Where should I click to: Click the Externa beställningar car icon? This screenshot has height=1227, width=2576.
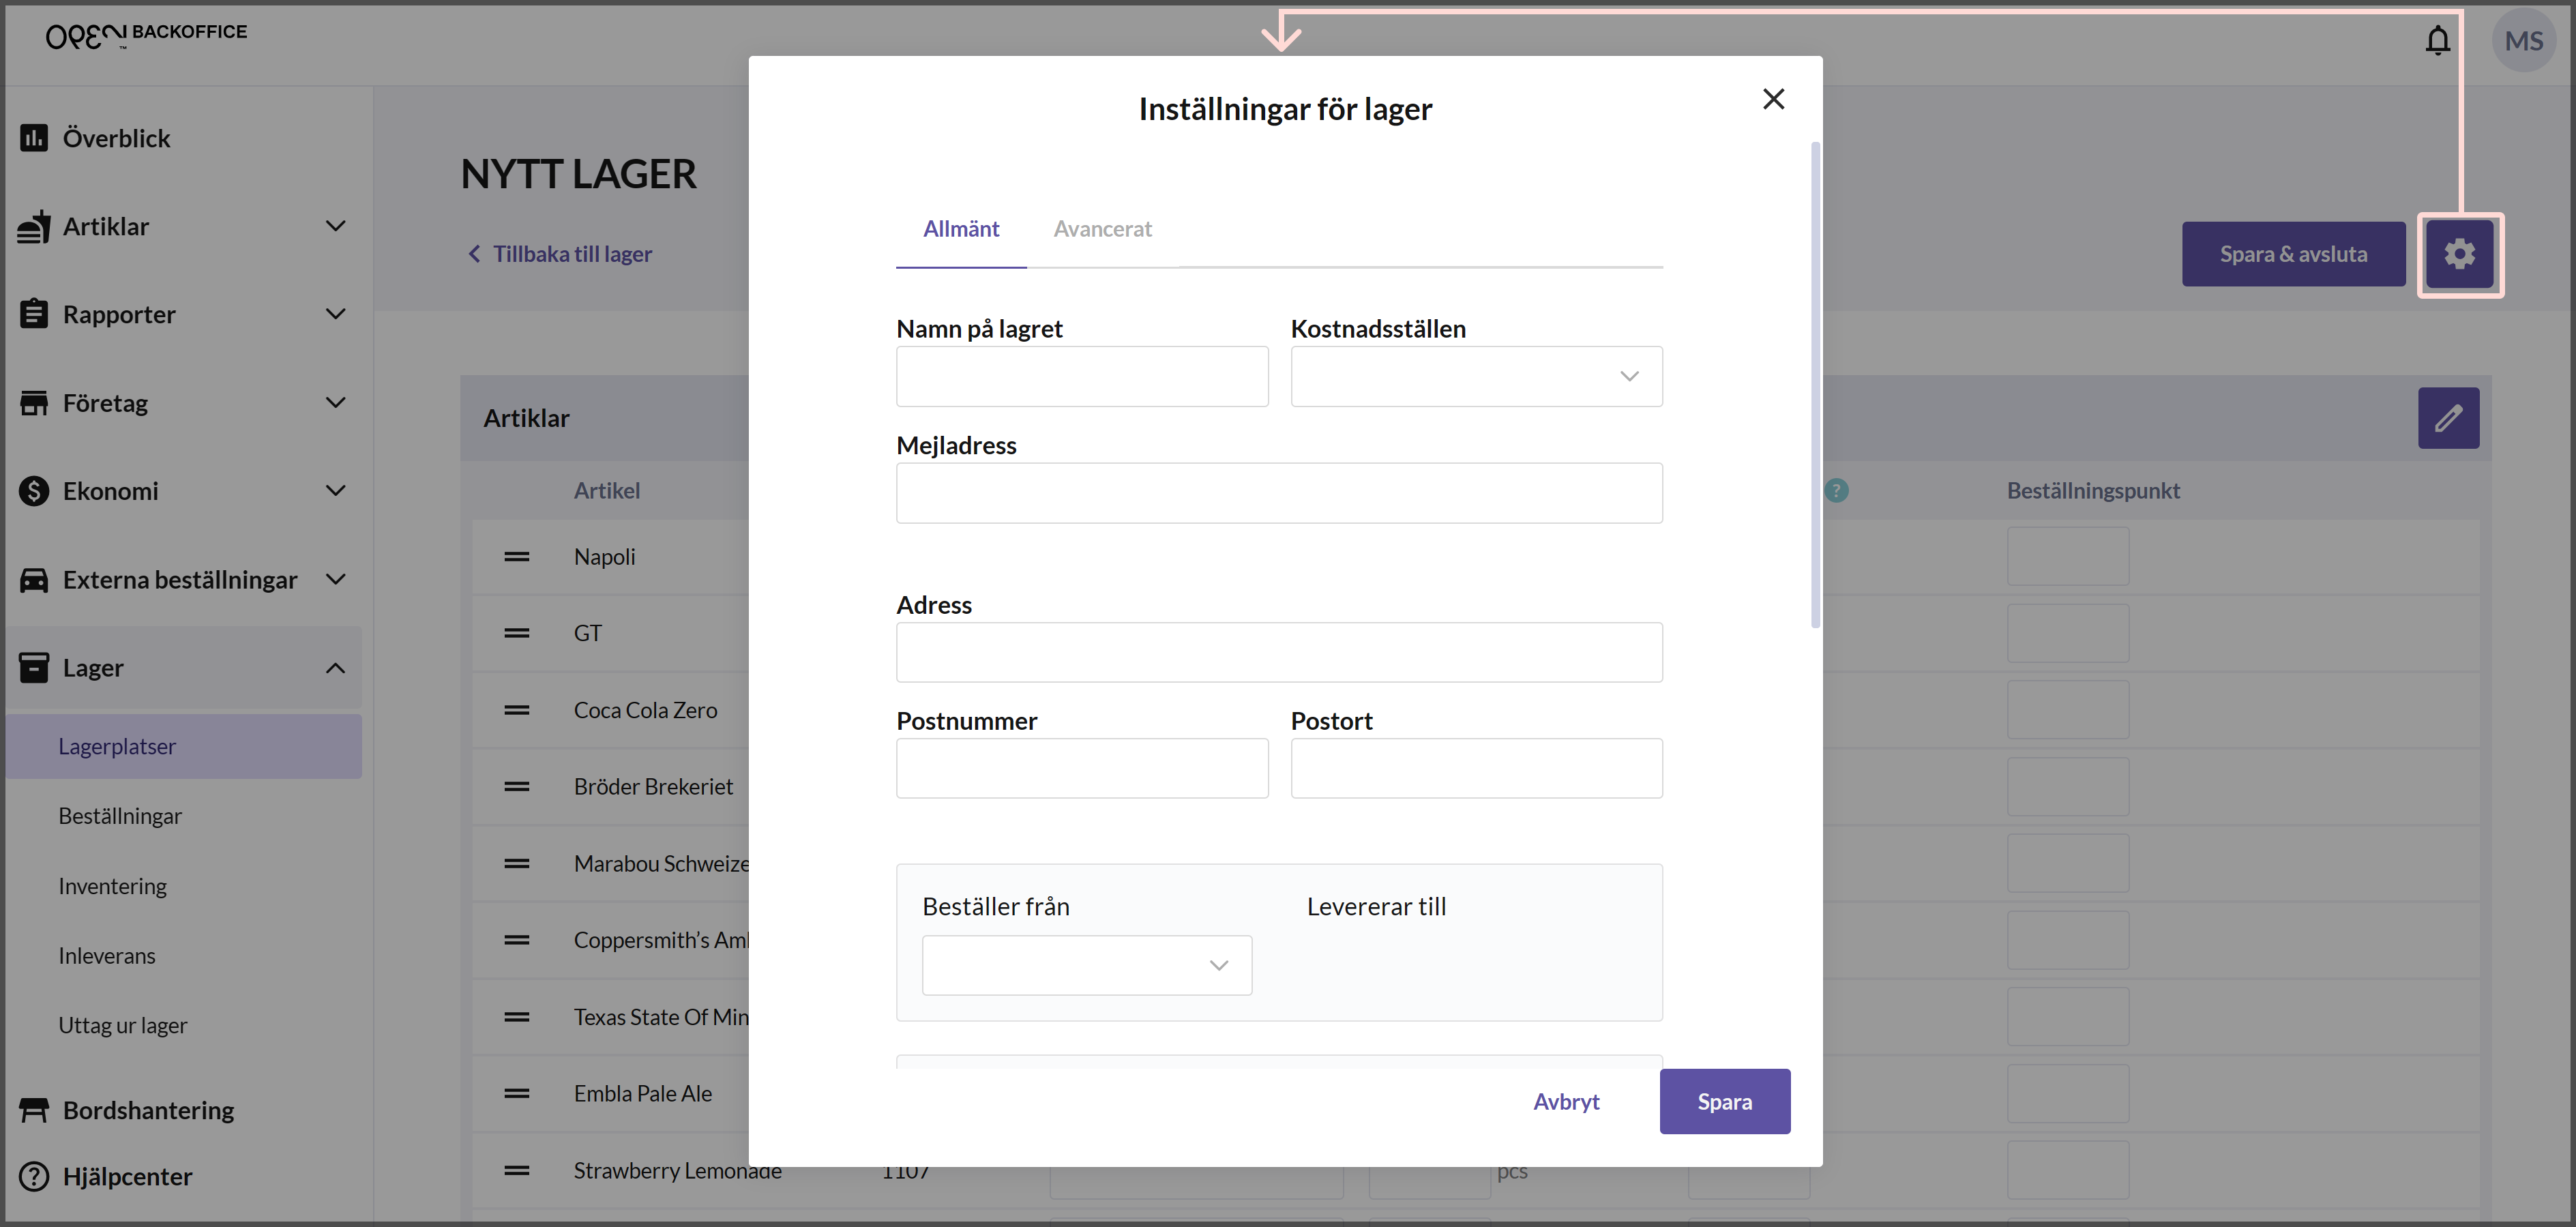pos(34,580)
